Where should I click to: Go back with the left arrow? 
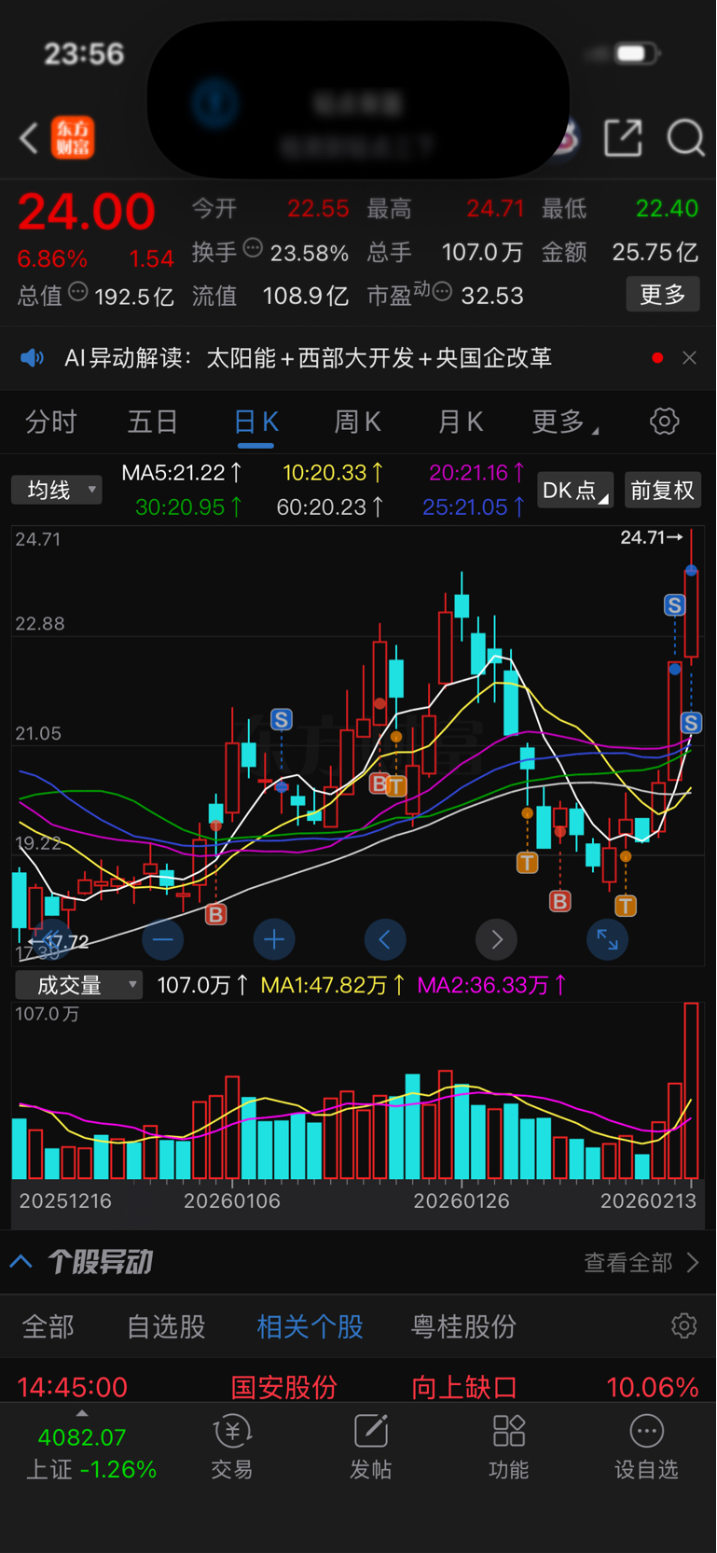click(x=29, y=139)
